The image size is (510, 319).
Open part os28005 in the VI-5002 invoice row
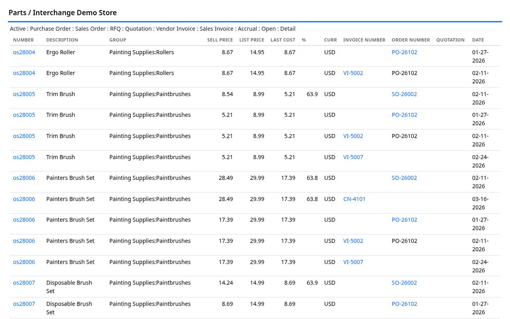[x=24, y=136]
